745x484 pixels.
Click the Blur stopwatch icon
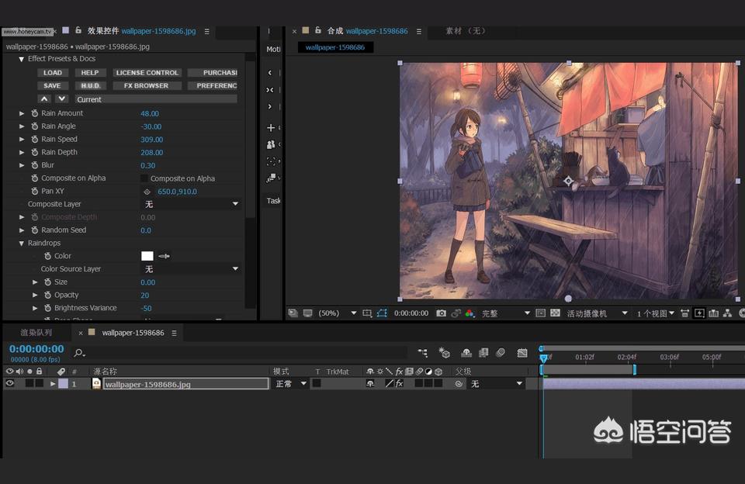(35, 164)
